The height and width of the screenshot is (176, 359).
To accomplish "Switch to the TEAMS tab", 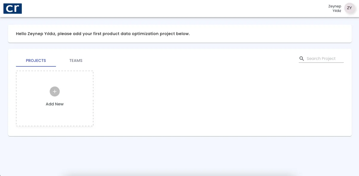I will pyautogui.click(x=76, y=60).
